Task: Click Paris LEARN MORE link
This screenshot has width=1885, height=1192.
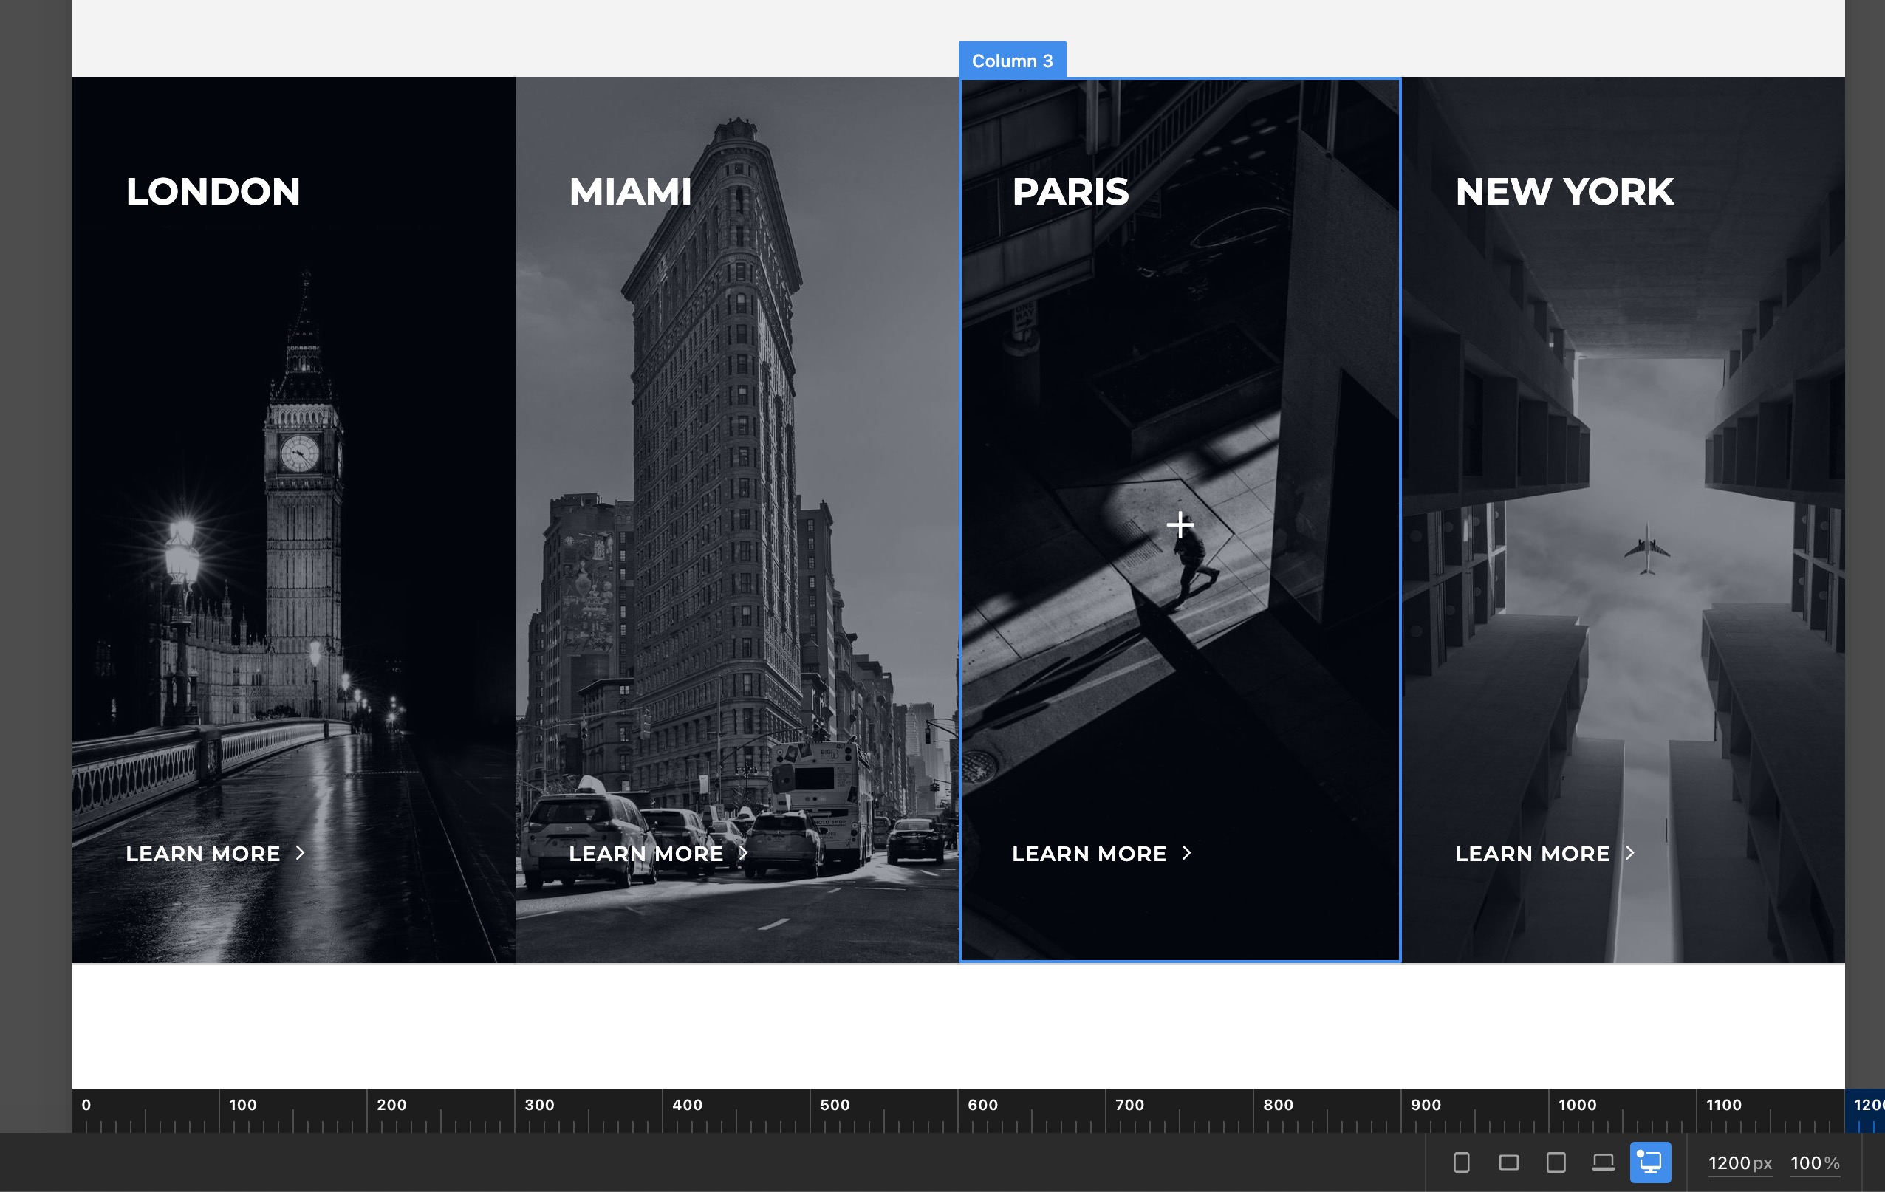Action: [x=1089, y=854]
